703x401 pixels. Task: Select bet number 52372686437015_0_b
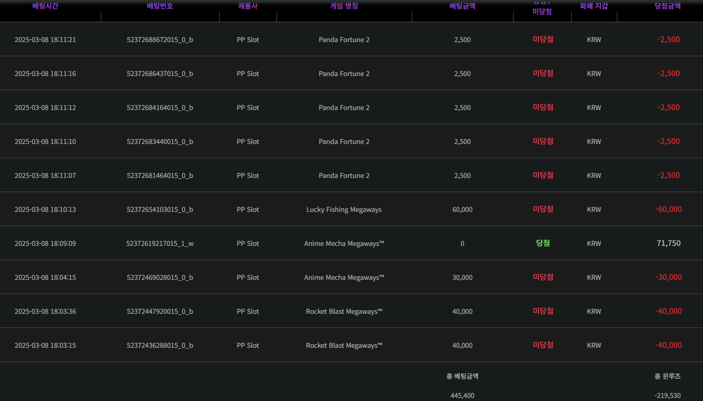tap(160, 74)
